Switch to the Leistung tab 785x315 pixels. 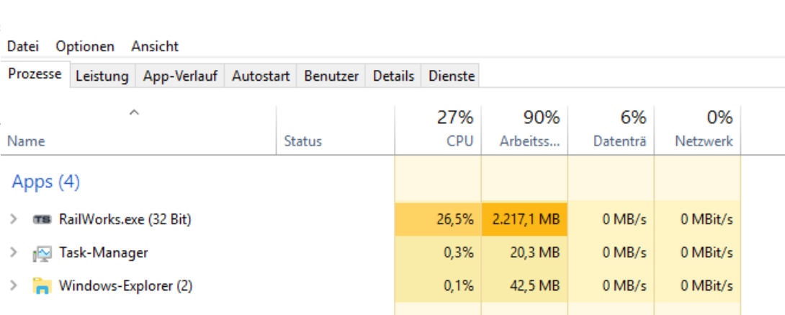[x=102, y=76]
